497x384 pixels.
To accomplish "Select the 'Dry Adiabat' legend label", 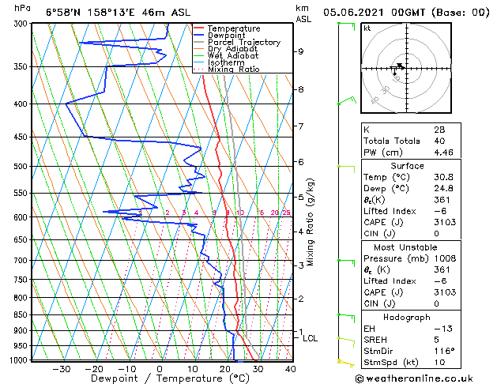I will tap(232, 49).
